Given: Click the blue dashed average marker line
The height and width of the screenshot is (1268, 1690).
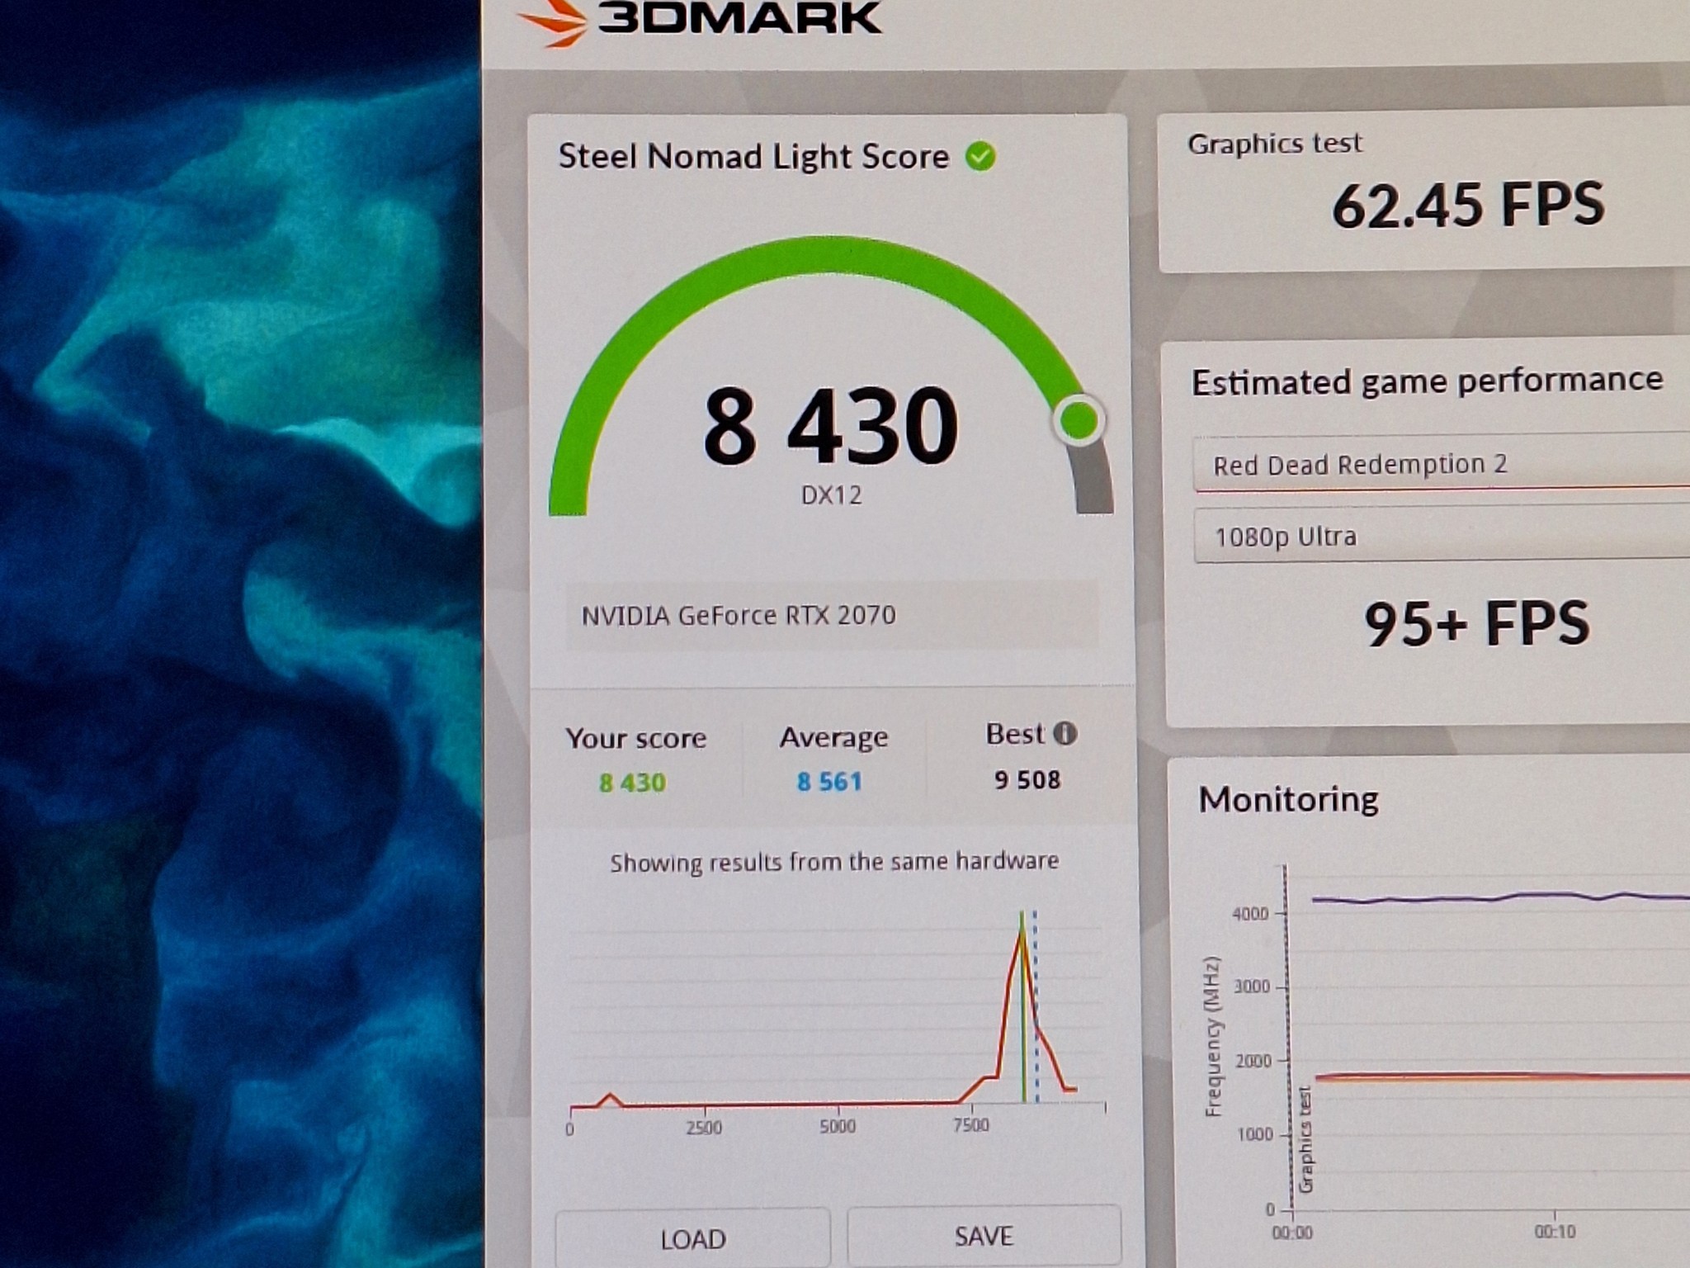Looking at the screenshot, I should click(1035, 1005).
